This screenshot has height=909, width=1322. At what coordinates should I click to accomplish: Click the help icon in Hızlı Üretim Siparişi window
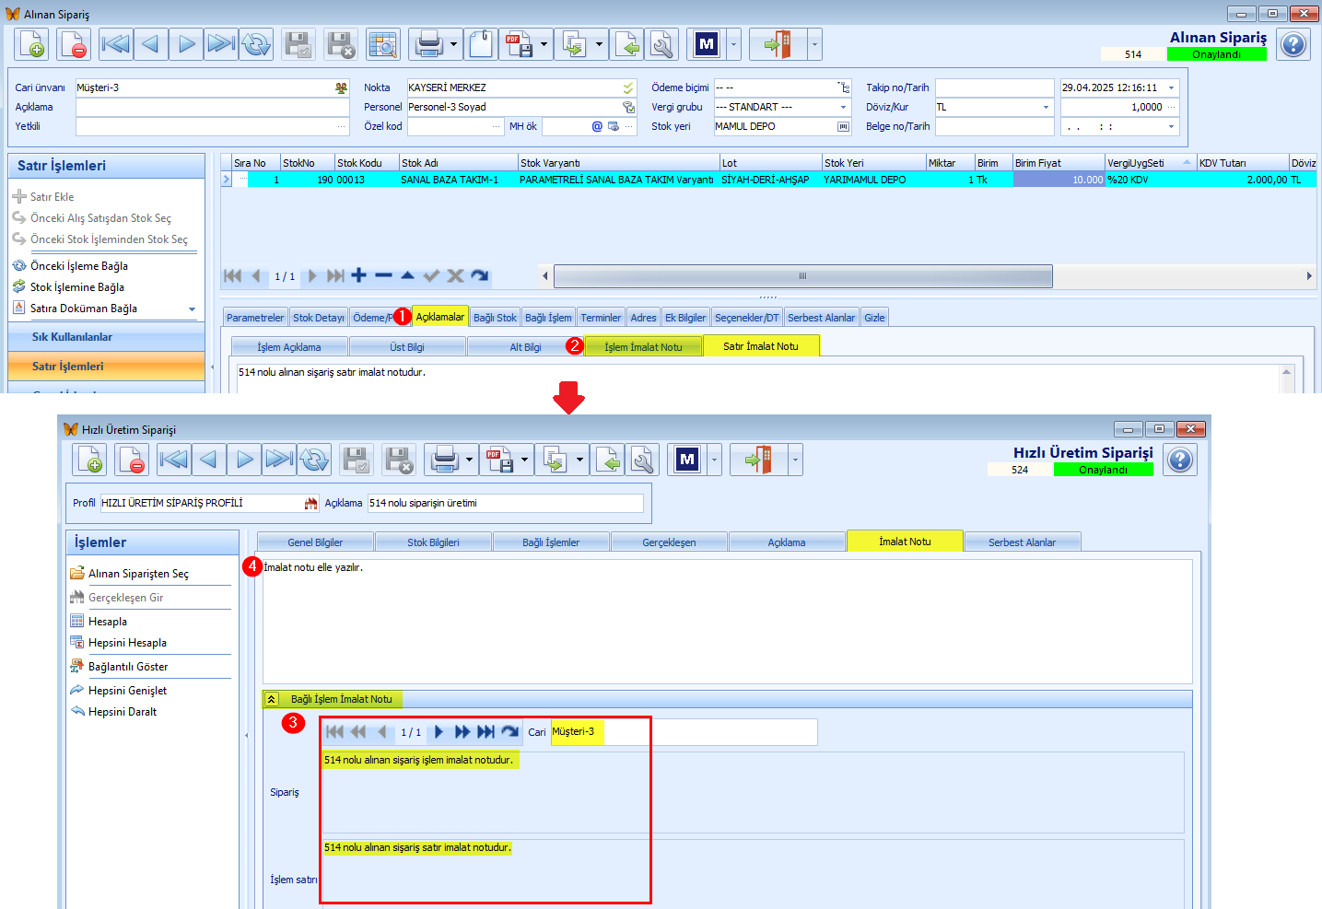coord(1180,460)
